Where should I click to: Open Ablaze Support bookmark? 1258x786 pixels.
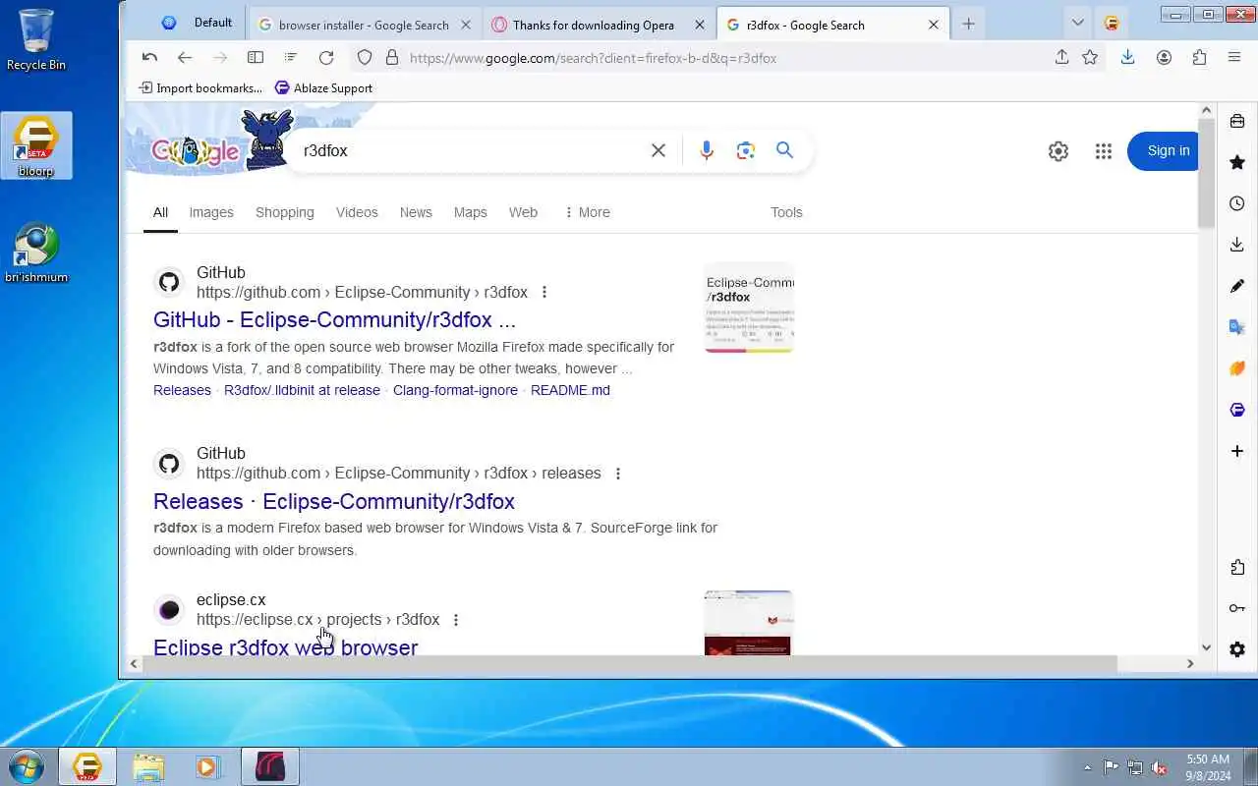pyautogui.click(x=323, y=88)
